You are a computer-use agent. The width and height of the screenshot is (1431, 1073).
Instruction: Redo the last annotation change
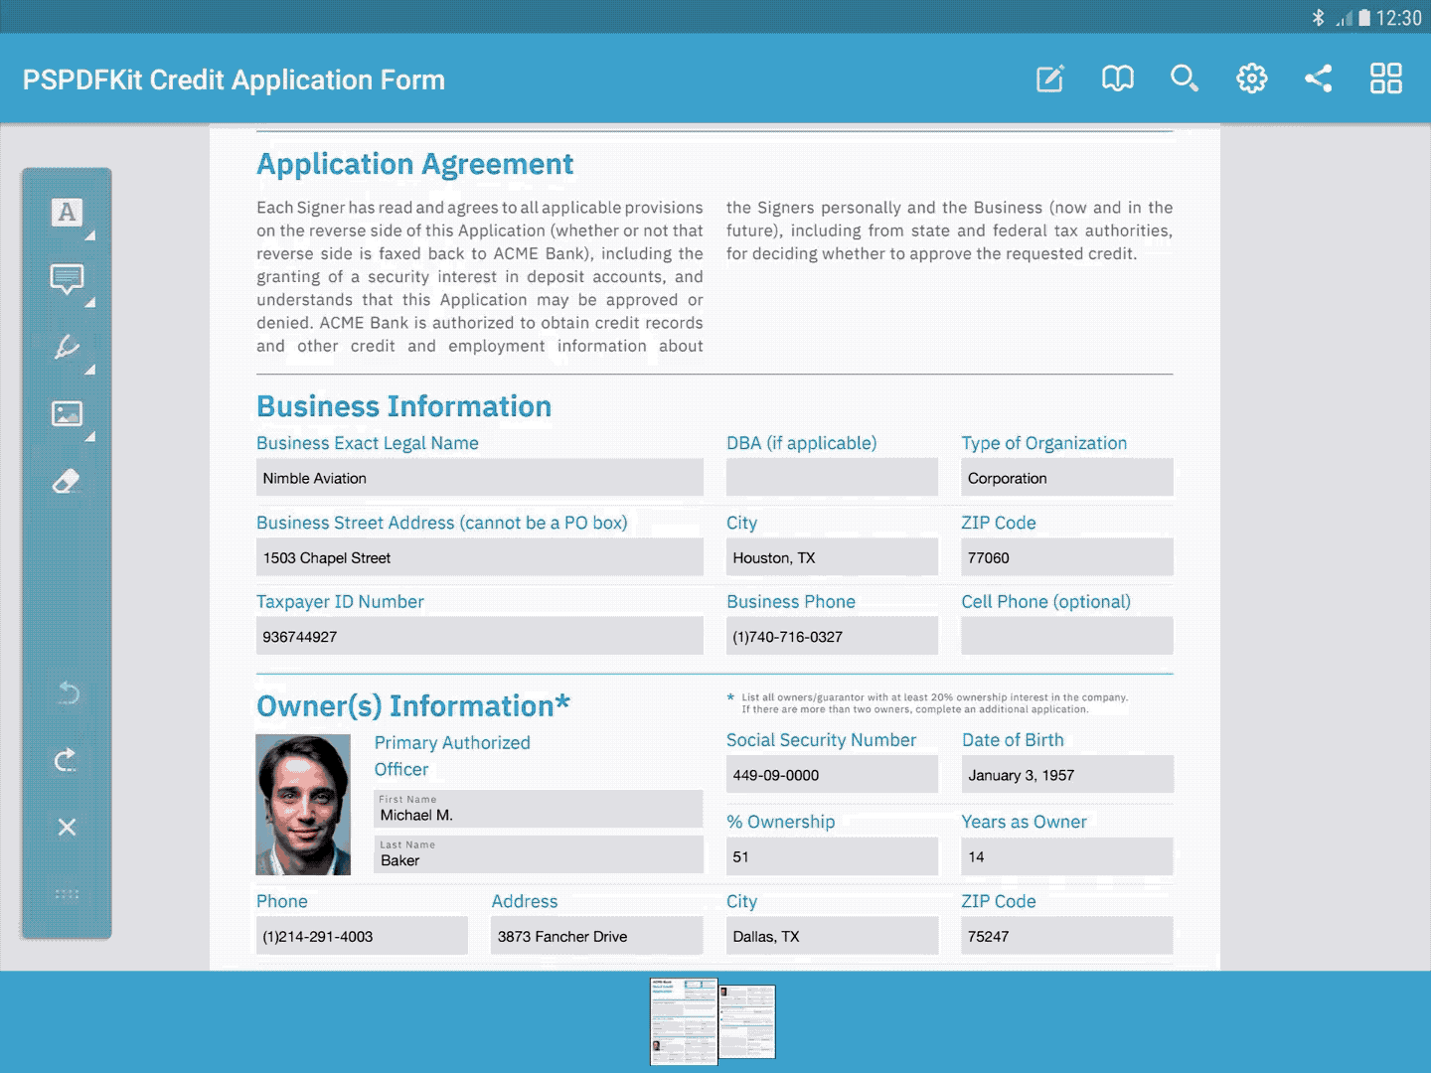click(x=67, y=760)
